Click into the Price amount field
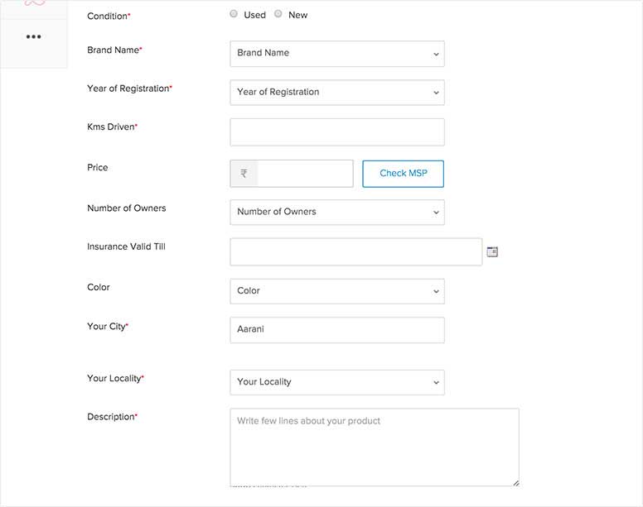The width and height of the screenshot is (643, 507). [305, 174]
